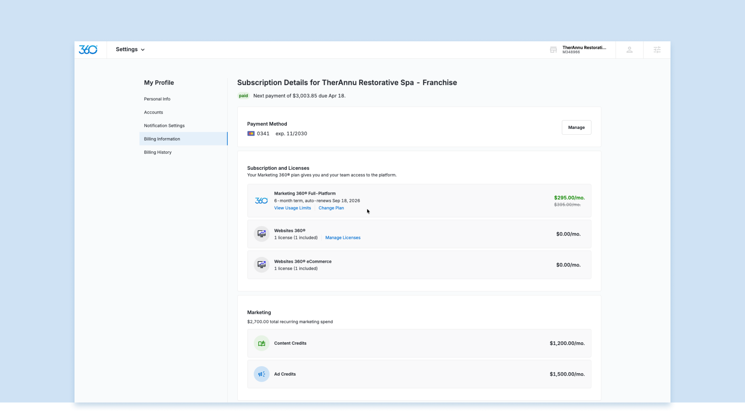Click the Marketing 360 logo in the header
Image resolution: width=745 pixels, height=412 pixels.
point(88,49)
